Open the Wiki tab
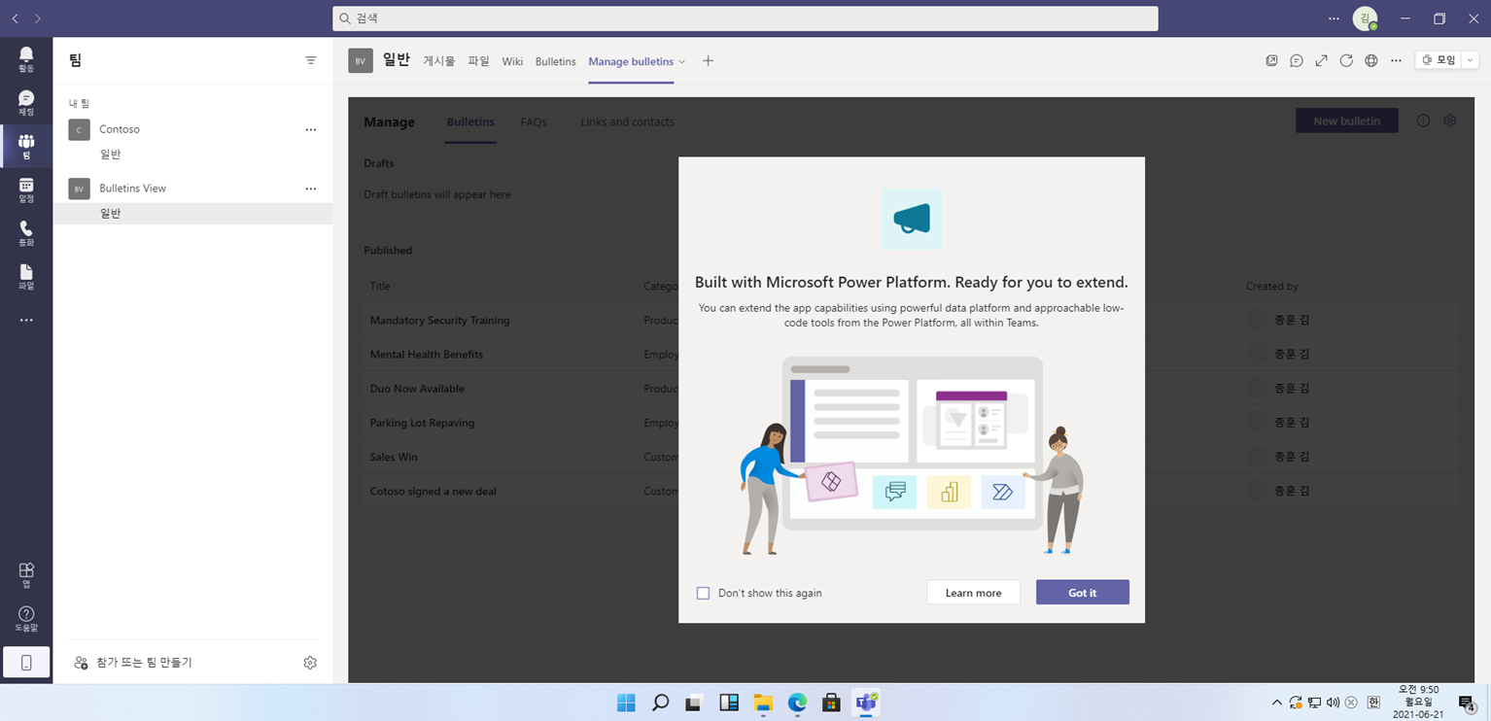The width and height of the screenshot is (1491, 721). click(x=512, y=61)
